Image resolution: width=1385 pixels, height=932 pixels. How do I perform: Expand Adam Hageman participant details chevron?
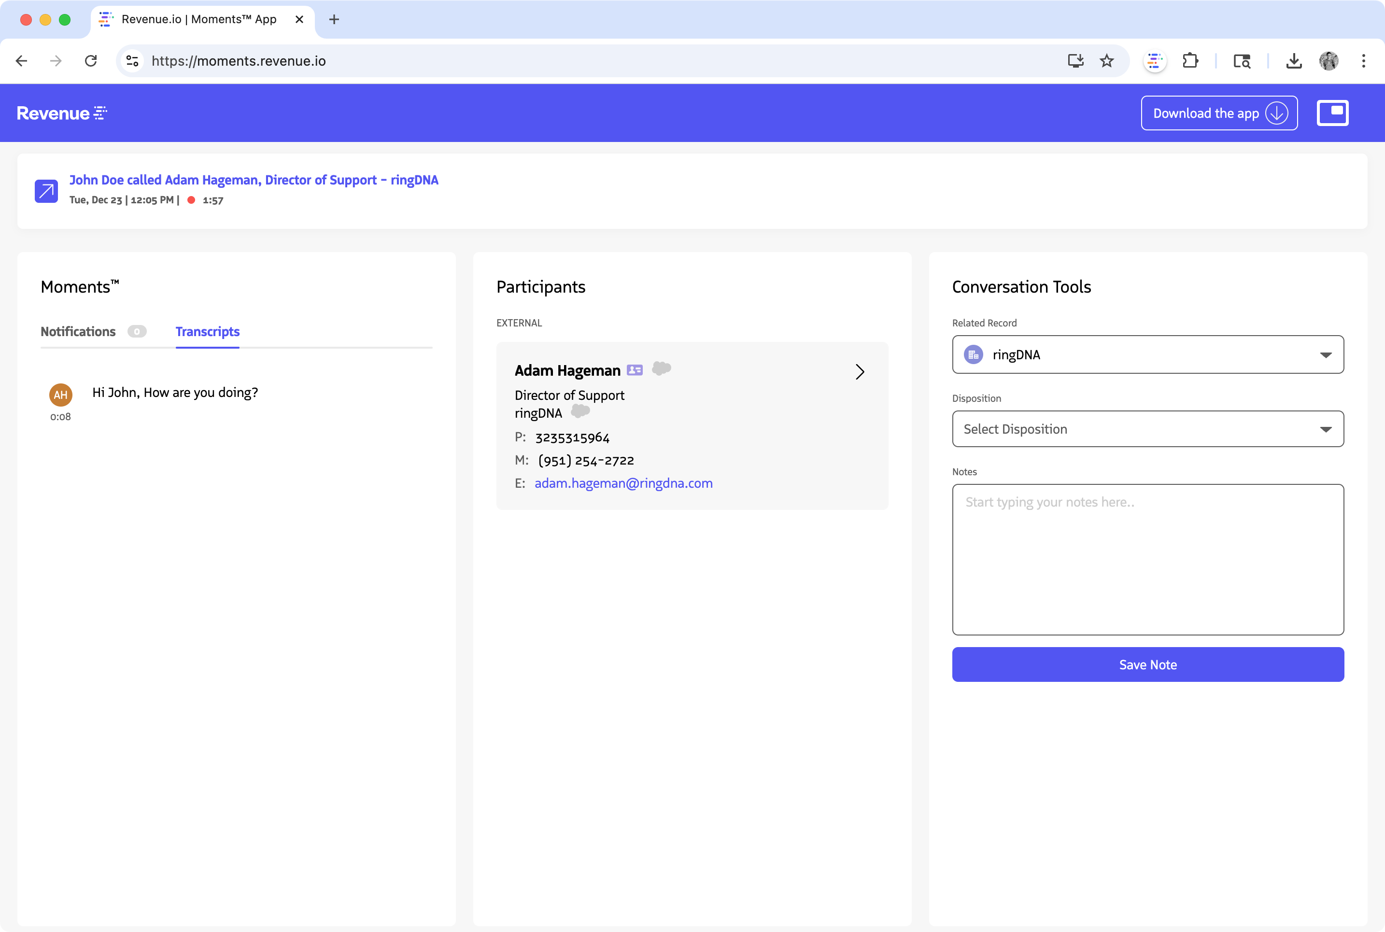pos(860,372)
